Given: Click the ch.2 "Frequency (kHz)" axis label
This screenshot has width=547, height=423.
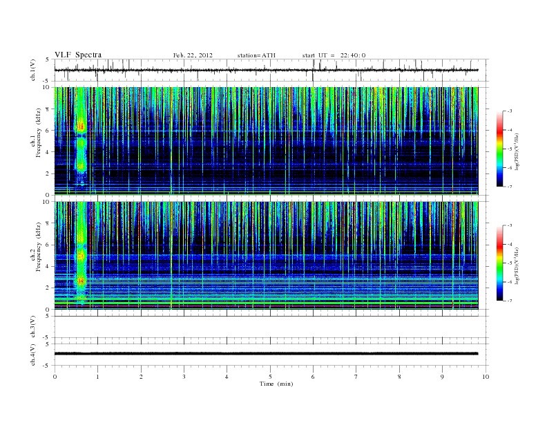Looking at the screenshot, I should pos(38,246).
